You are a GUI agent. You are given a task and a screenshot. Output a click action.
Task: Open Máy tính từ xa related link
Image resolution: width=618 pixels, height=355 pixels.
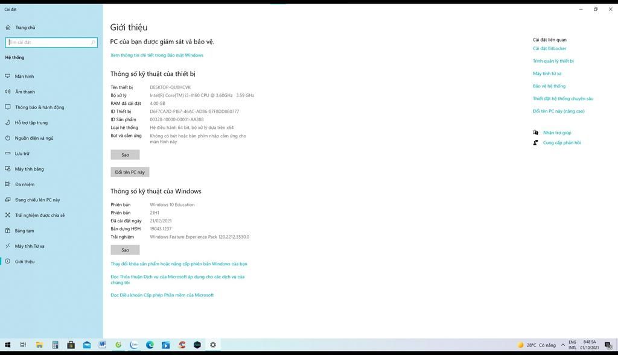point(547,74)
